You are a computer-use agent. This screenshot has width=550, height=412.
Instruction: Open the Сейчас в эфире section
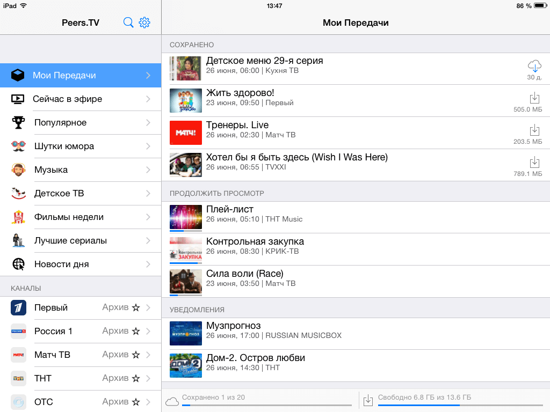click(81, 99)
